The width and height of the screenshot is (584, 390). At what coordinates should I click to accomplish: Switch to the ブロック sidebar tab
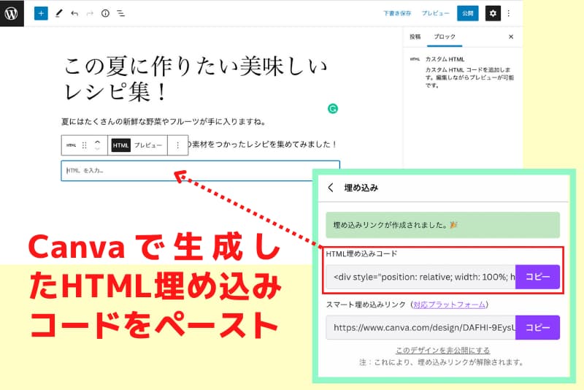click(445, 37)
